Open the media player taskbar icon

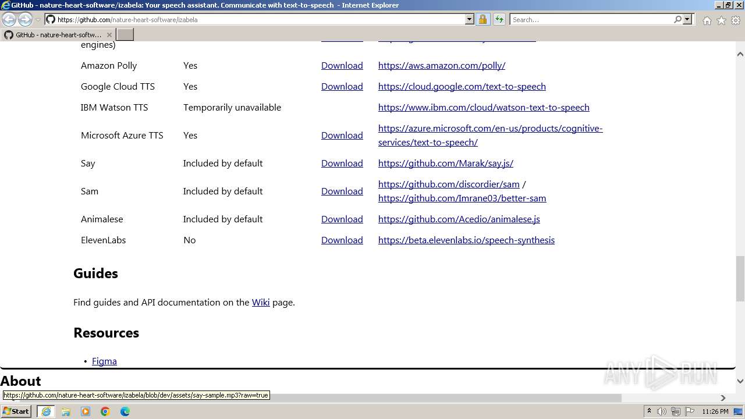(86, 411)
